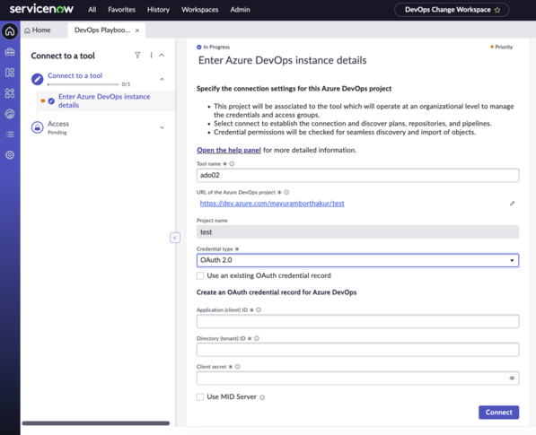The width and height of the screenshot is (536, 435).
Task: Open the dashboard gauge icon in sidebar
Action: click(10, 114)
